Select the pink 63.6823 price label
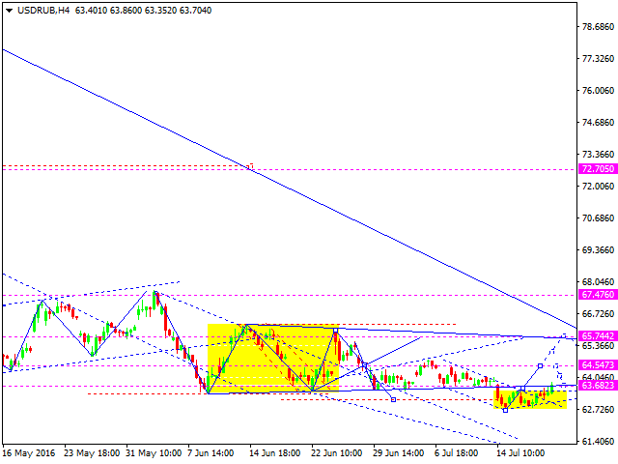 coord(598,385)
